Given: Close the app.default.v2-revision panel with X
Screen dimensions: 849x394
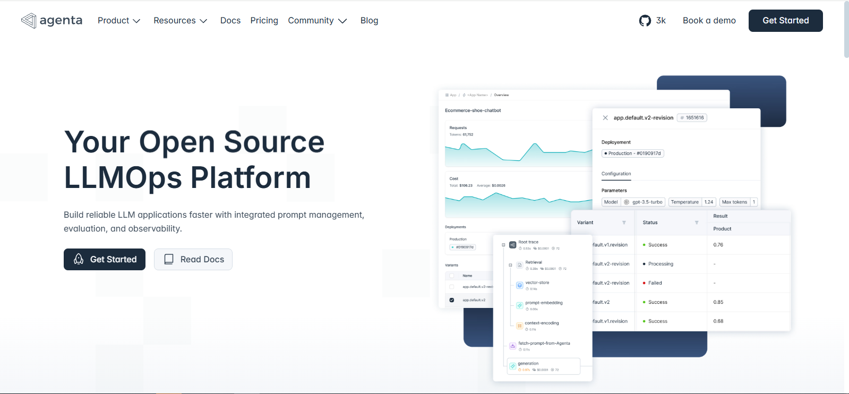Looking at the screenshot, I should (x=605, y=118).
